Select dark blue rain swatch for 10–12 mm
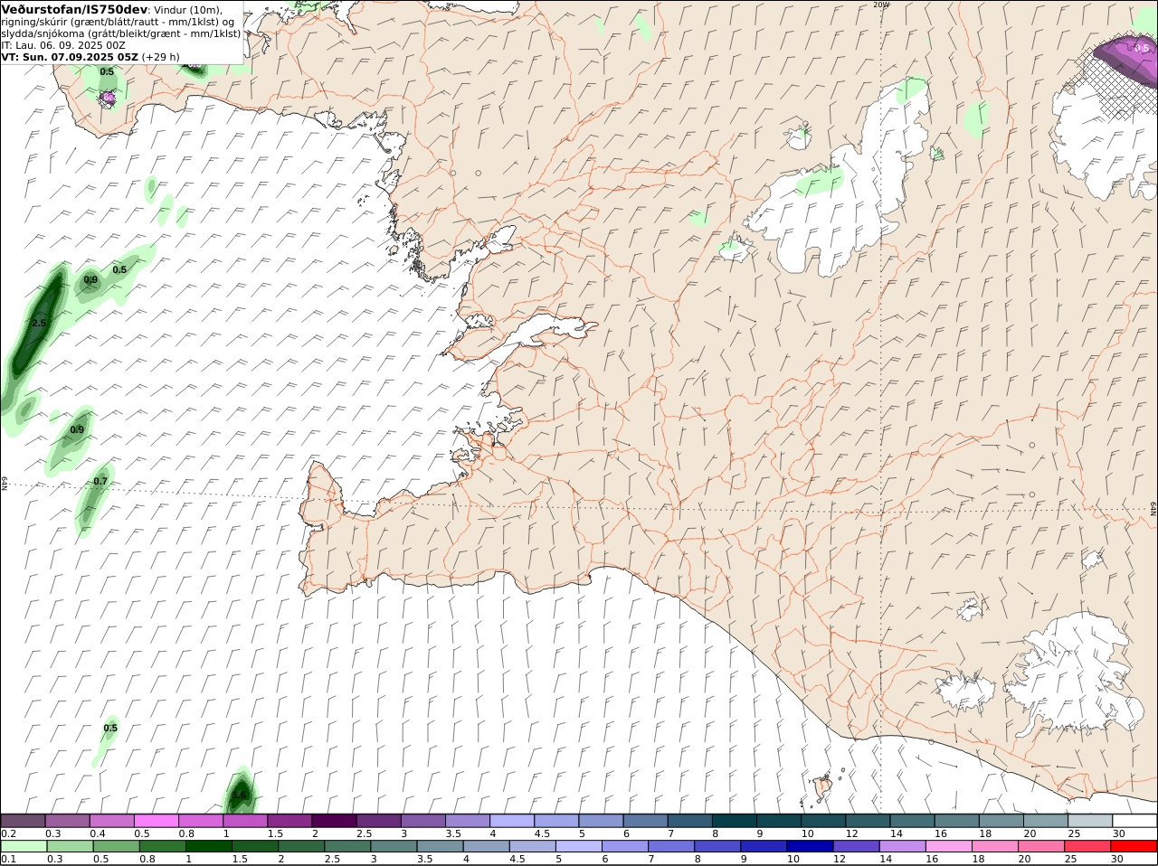1158x866 pixels. click(x=810, y=846)
